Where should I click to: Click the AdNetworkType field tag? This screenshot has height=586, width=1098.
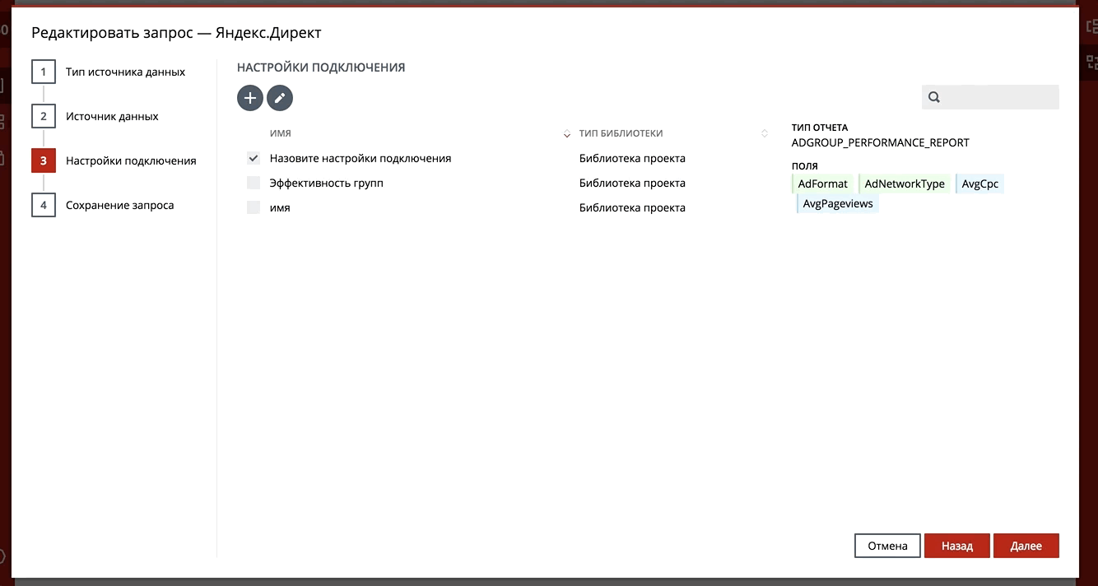coord(905,184)
